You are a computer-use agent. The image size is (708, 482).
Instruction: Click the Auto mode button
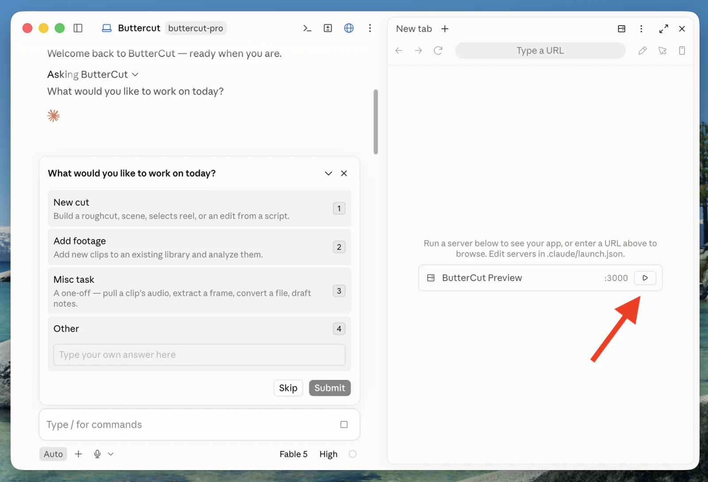coord(53,454)
